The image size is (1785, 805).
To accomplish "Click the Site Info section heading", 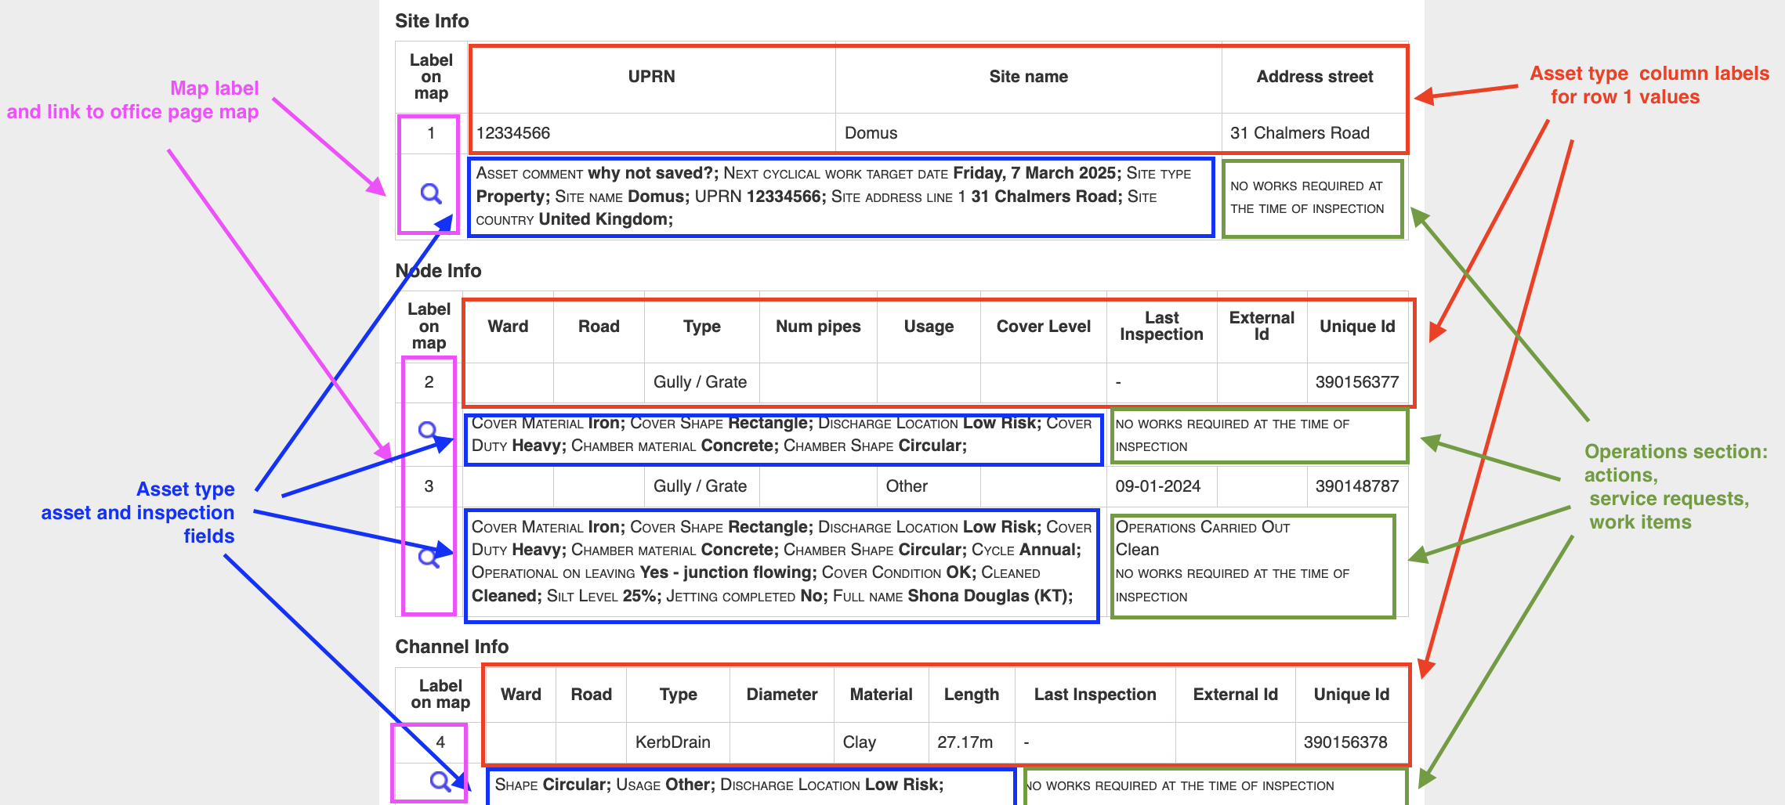I will (x=432, y=21).
